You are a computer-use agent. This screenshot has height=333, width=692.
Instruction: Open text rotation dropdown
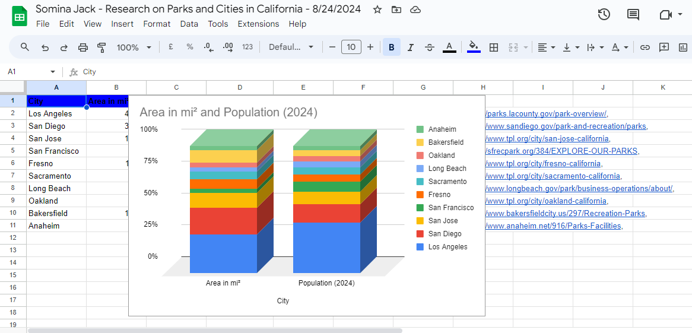pos(620,47)
